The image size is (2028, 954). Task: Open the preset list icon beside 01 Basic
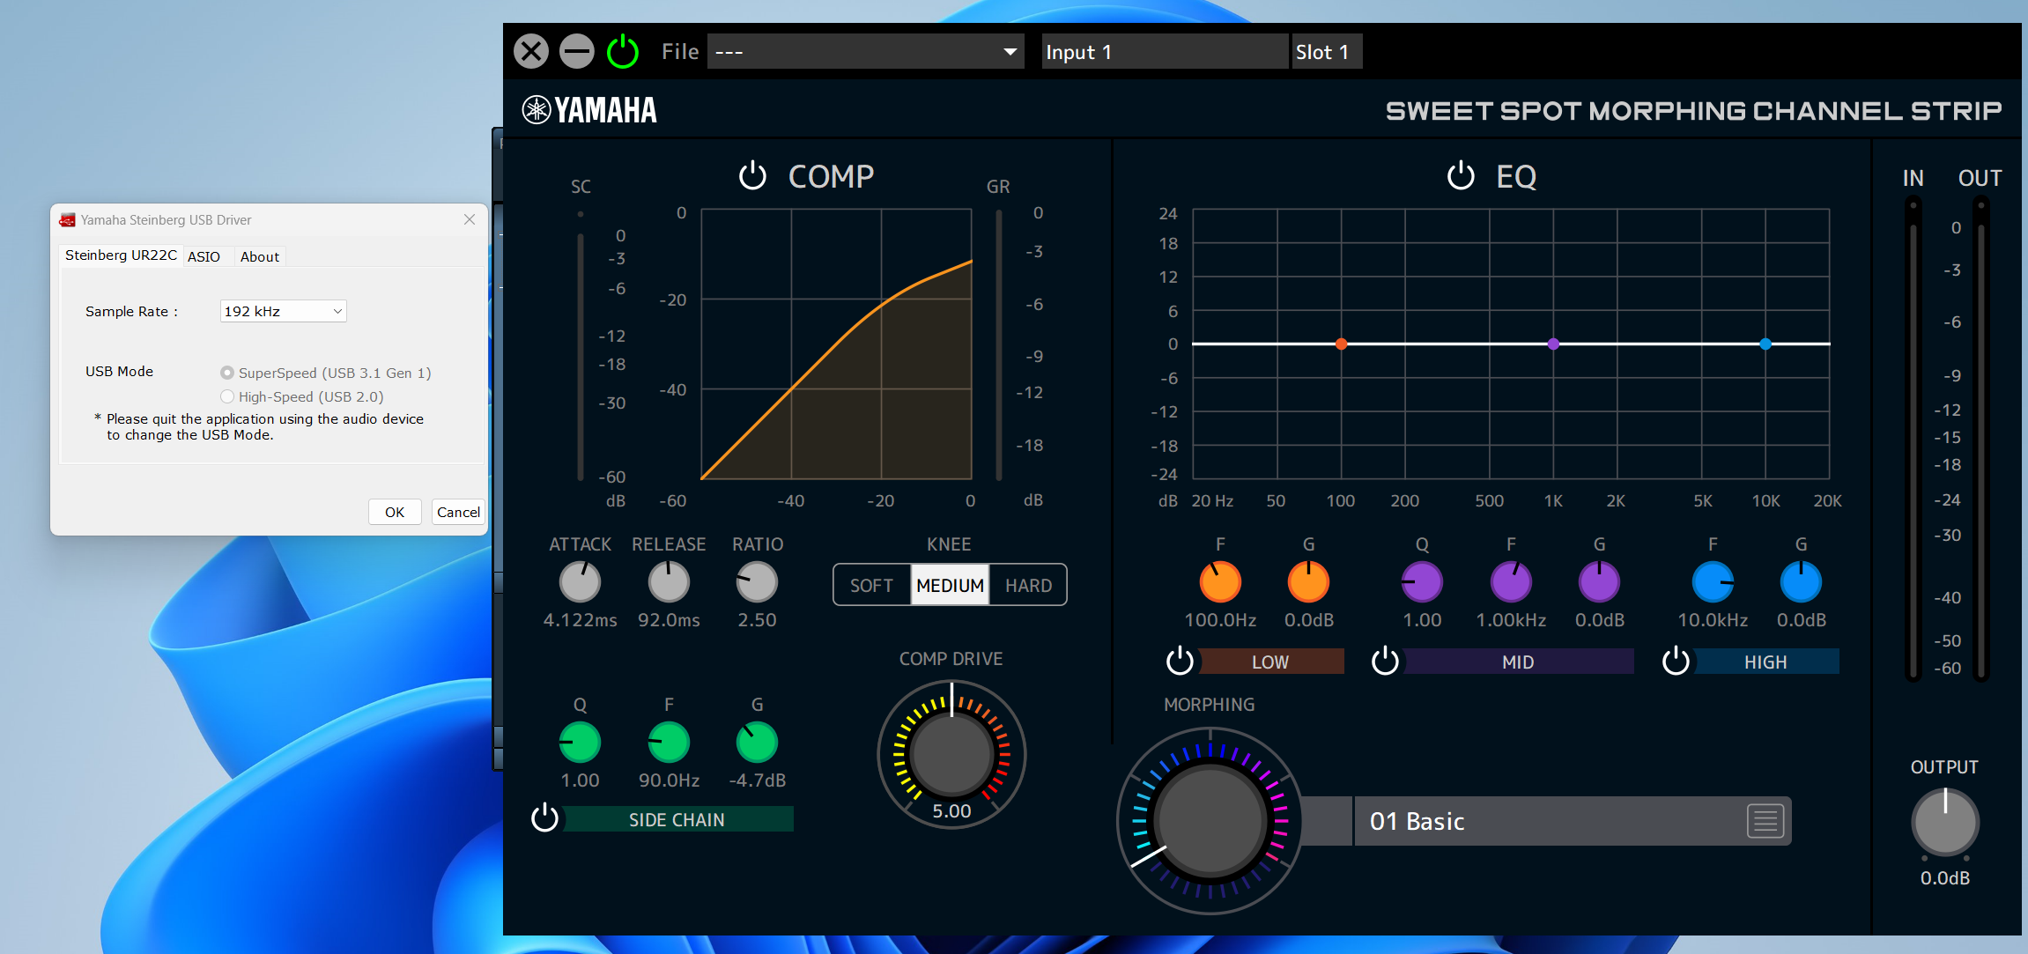[x=1765, y=821]
